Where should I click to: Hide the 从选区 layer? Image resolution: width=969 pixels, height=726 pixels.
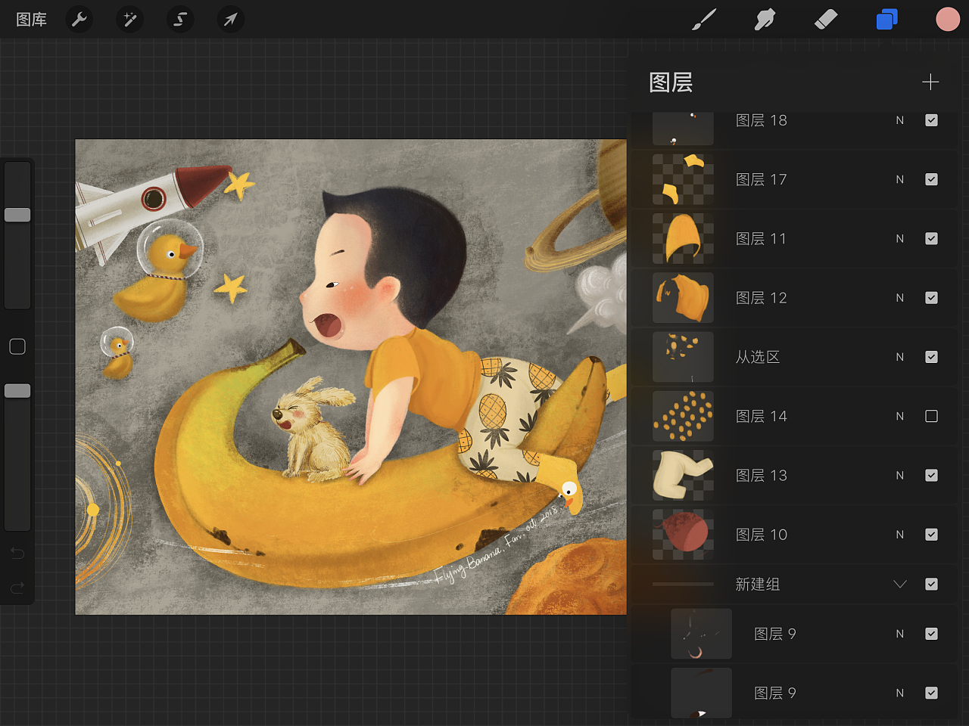coord(931,357)
